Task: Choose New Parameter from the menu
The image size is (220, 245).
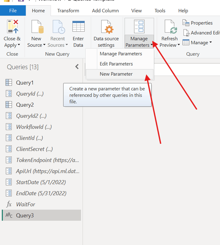Action: point(116,74)
